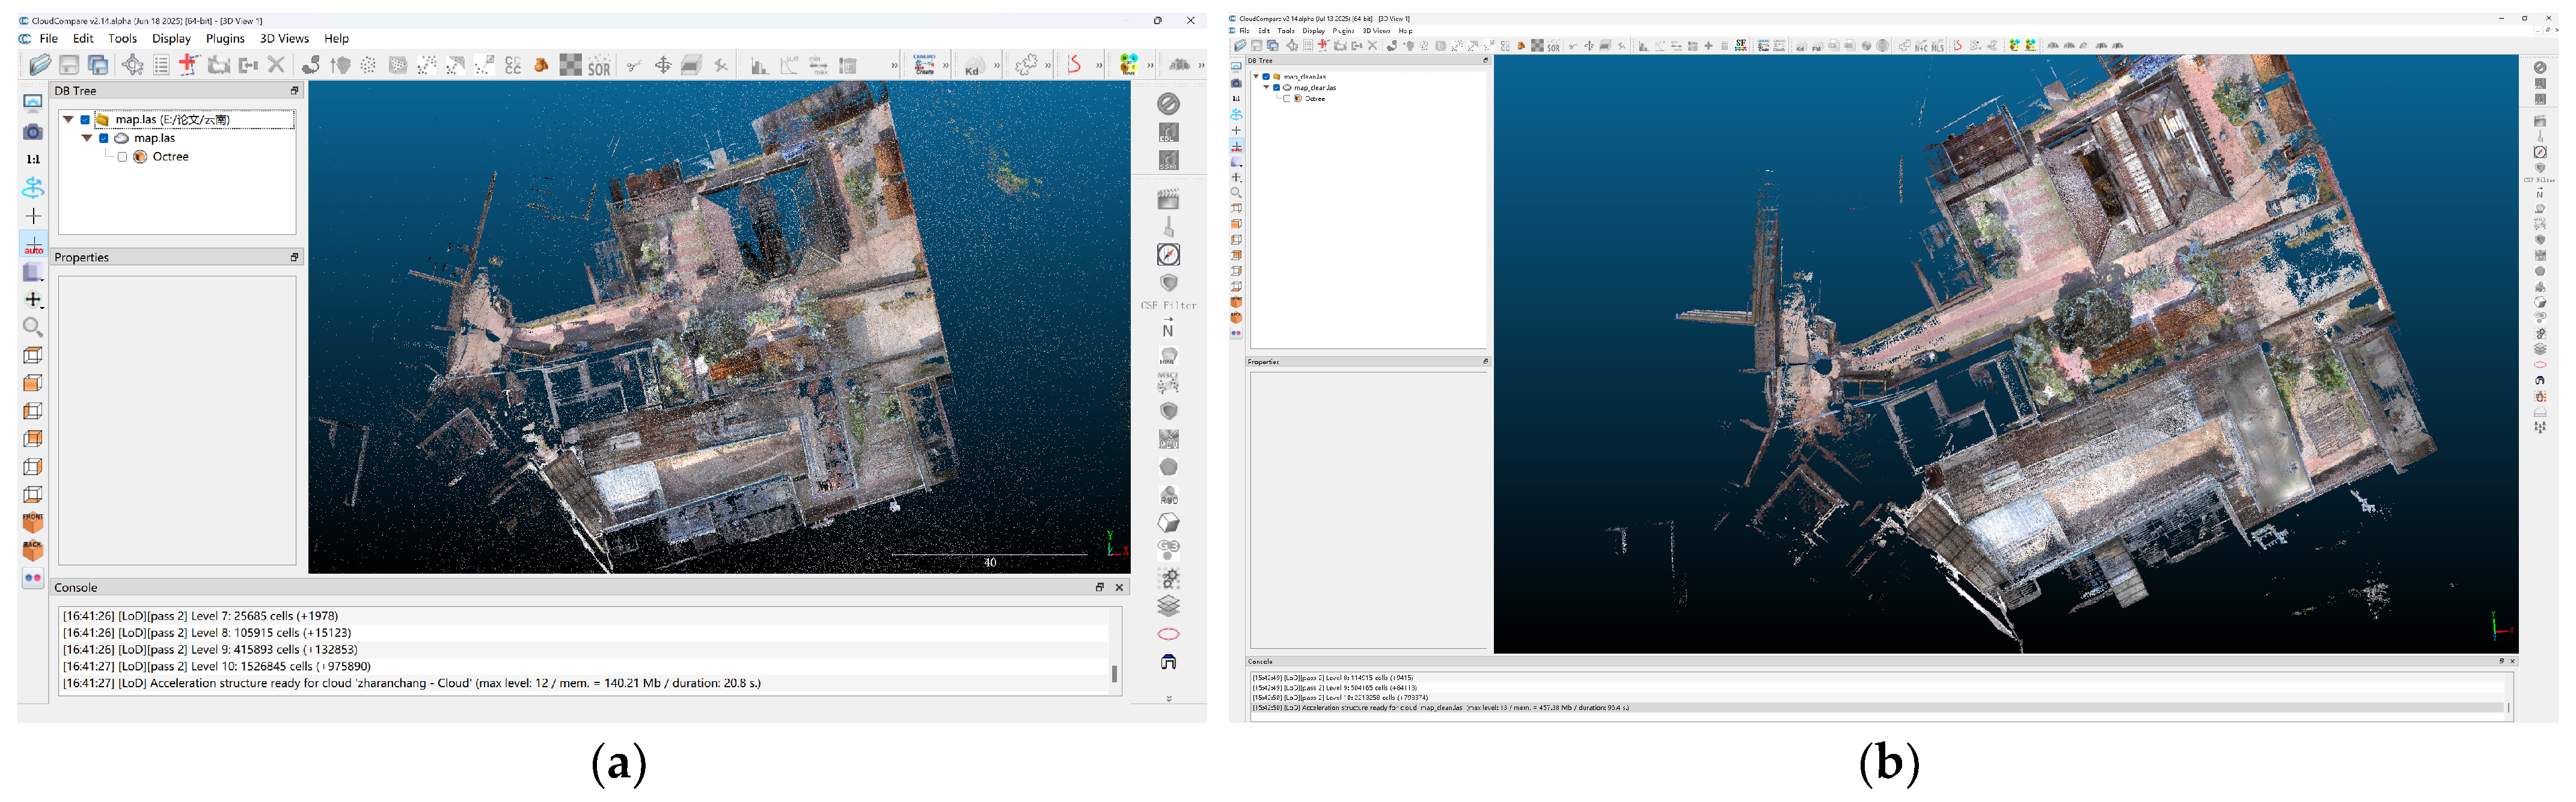
Task: Click the Save icon in window (a) toolbar
Action: coord(69,66)
